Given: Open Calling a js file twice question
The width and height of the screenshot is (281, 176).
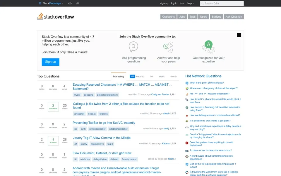Looking at the screenshot, I should click(x=121, y=106).
